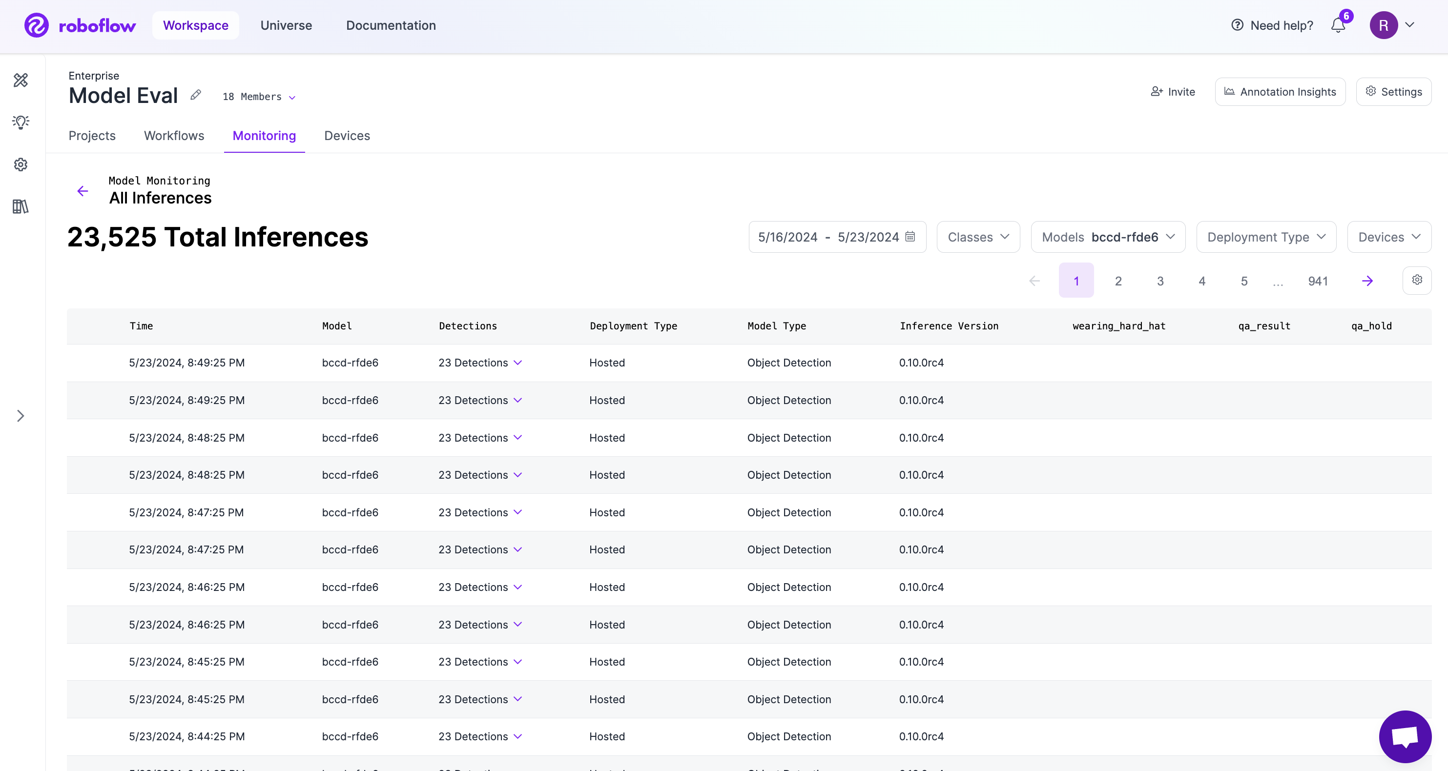This screenshot has width=1448, height=771.
Task: Click the pencil icon beside Model Eval
Action: tap(196, 95)
